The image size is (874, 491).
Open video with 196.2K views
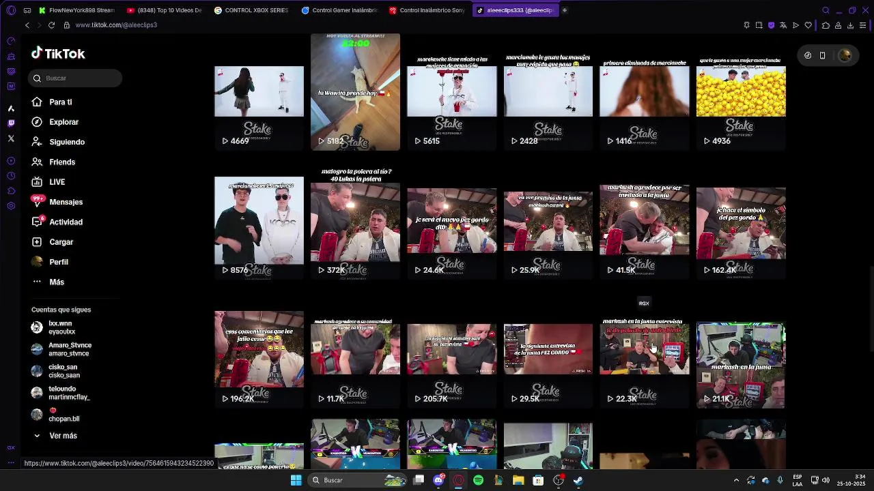pyautogui.click(x=259, y=350)
